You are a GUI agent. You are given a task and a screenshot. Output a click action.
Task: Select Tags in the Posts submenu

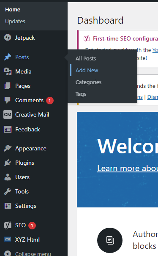pos(81,94)
